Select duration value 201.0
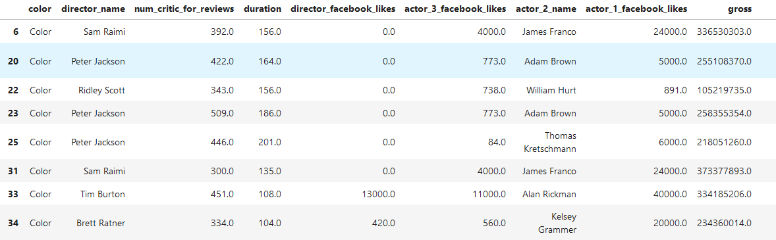 click(269, 142)
